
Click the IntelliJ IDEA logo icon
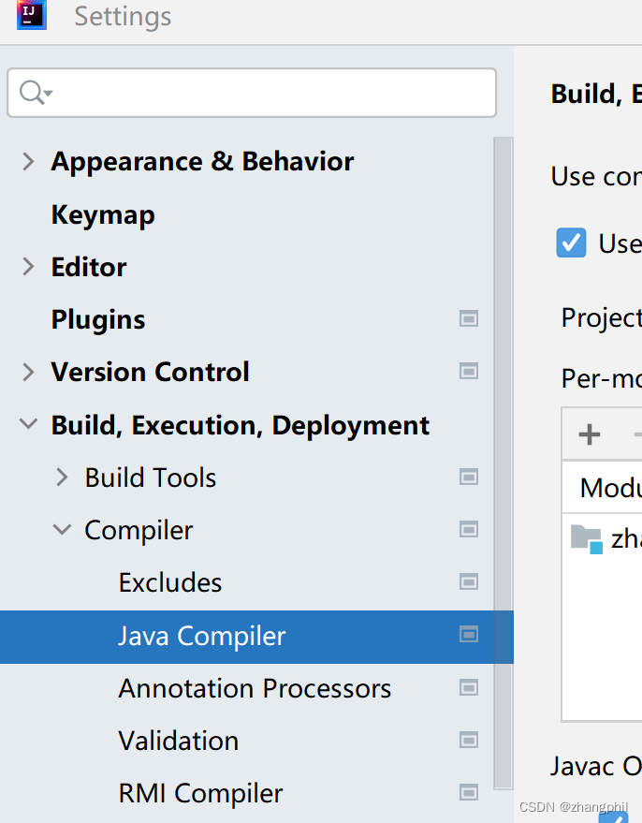32,15
